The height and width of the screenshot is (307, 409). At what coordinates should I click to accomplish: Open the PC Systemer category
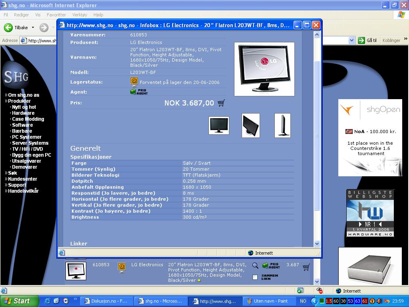(27, 137)
